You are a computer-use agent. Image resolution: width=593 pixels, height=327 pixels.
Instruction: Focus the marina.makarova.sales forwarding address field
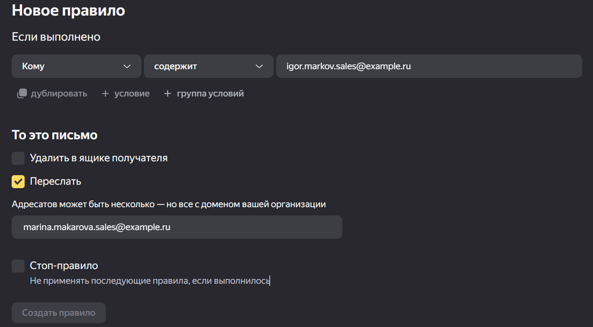pos(176,227)
